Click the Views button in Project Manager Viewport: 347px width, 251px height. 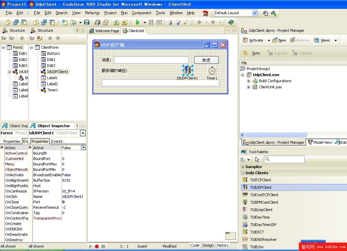[x=322, y=40]
